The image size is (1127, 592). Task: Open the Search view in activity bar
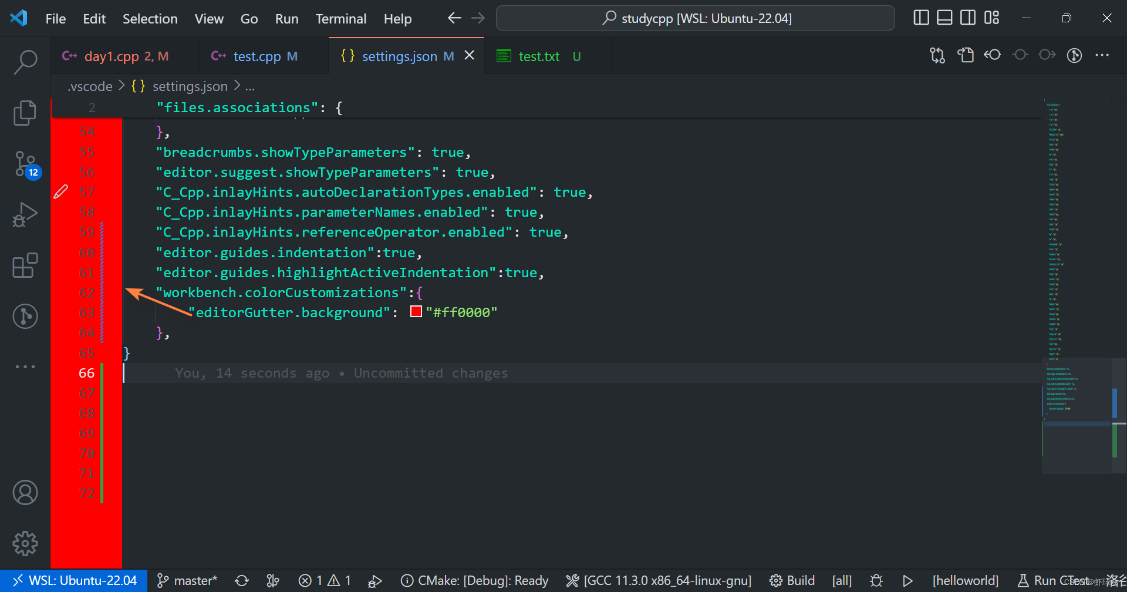click(25, 62)
